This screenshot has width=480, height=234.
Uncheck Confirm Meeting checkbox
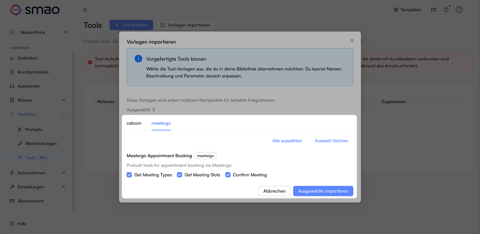pyautogui.click(x=228, y=175)
